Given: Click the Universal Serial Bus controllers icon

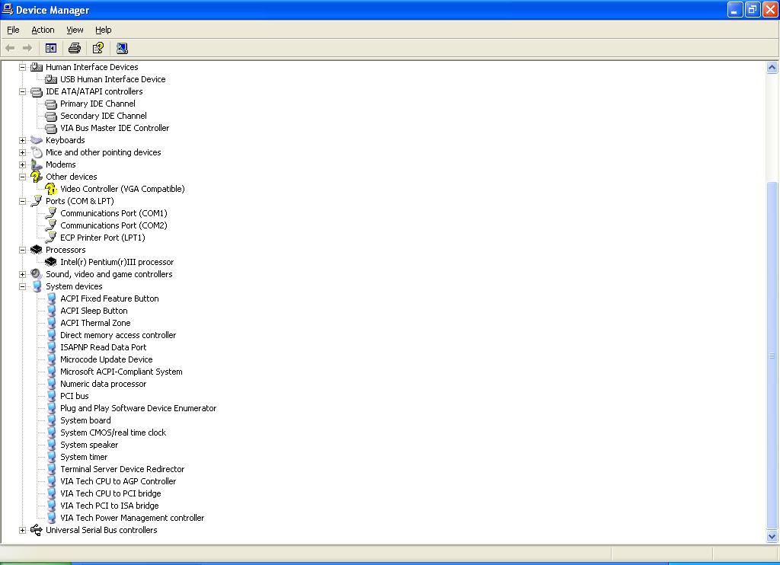Looking at the screenshot, I should click(37, 530).
